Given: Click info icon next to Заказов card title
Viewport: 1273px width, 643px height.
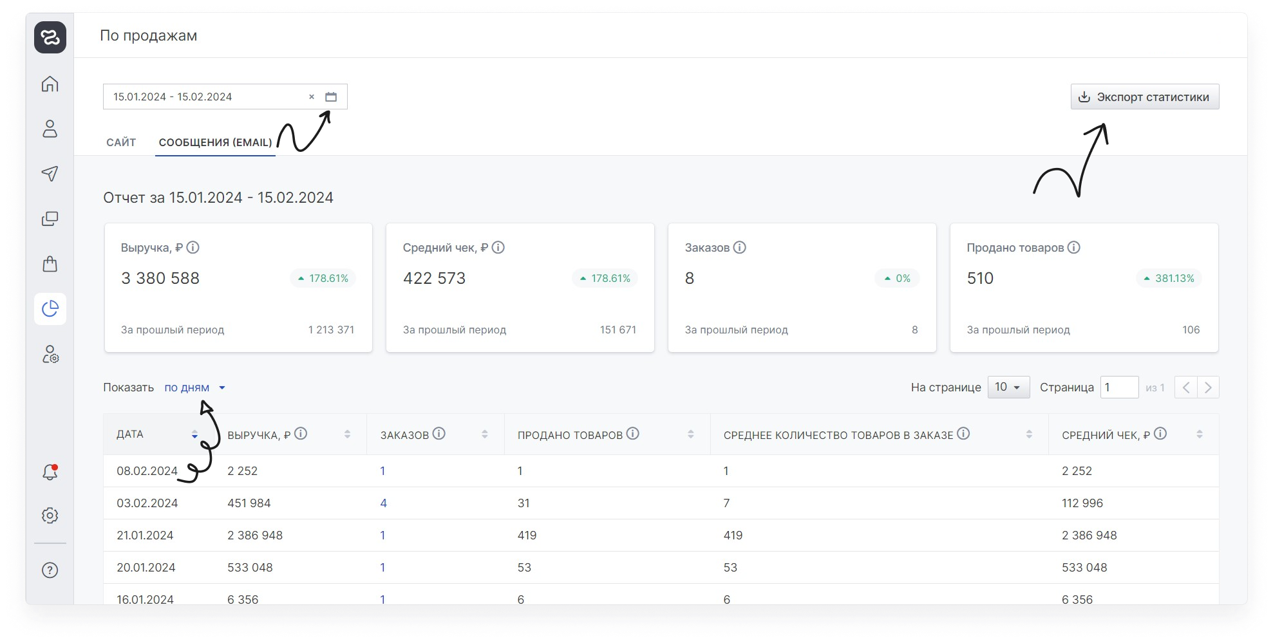Looking at the screenshot, I should (740, 247).
